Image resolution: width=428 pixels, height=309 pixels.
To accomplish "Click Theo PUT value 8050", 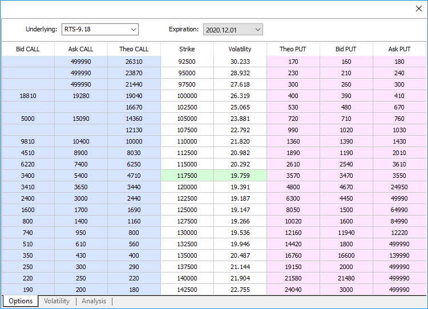I will (293, 210).
